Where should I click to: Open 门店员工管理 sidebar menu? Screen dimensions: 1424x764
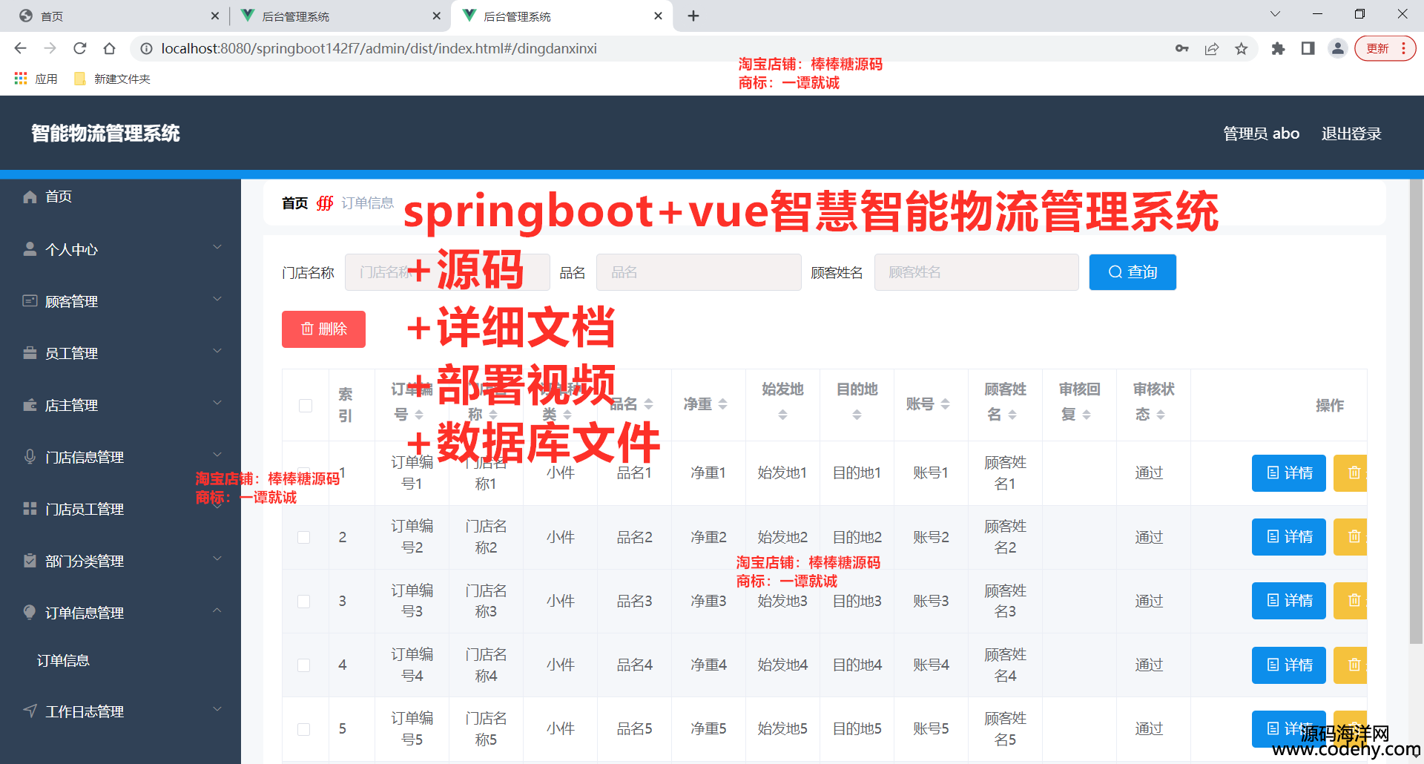click(121, 509)
